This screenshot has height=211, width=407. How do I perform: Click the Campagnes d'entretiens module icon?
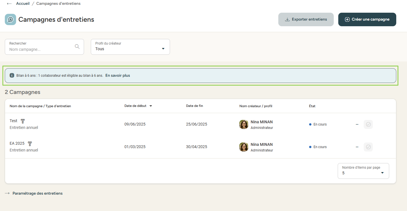click(x=10, y=19)
